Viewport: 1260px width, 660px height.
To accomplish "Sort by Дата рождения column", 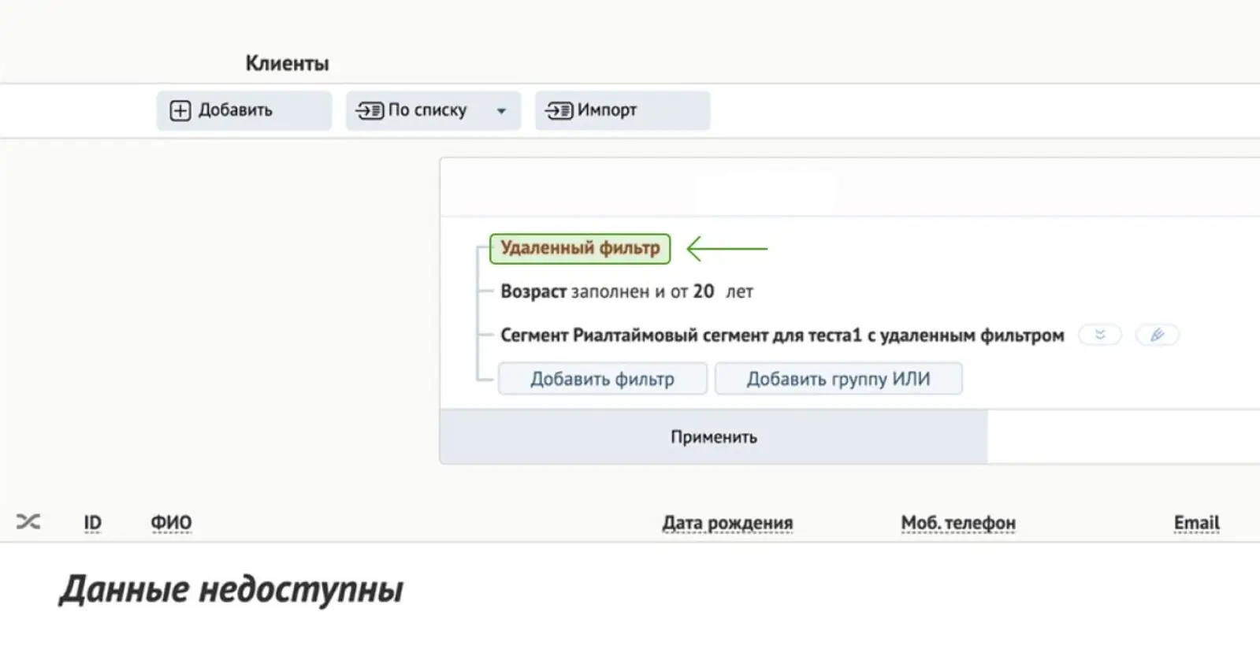I will (727, 523).
